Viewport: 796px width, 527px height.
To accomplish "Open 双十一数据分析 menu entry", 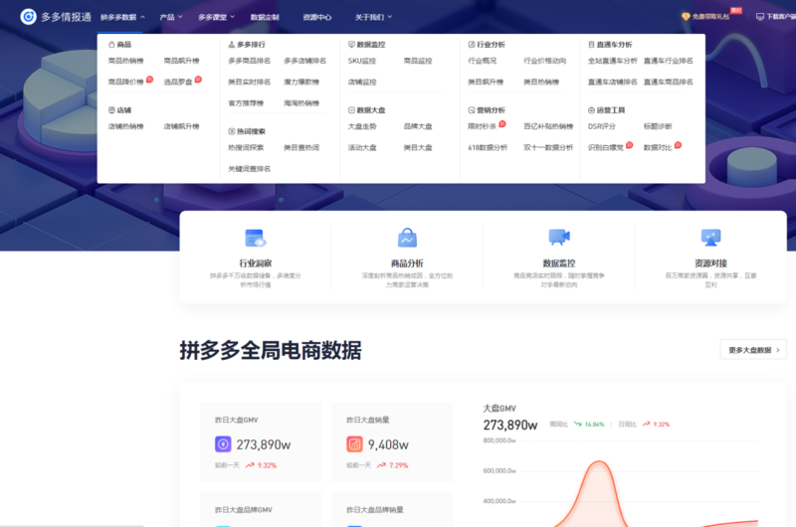I will (x=548, y=147).
